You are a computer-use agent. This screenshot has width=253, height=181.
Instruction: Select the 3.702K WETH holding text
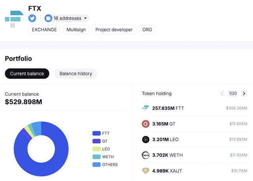coord(167,155)
